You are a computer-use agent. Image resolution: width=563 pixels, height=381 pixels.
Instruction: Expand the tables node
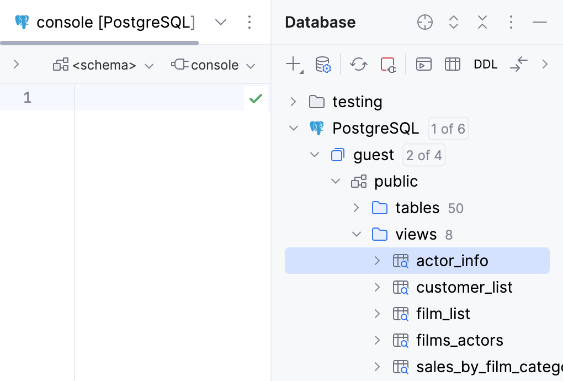pos(356,208)
